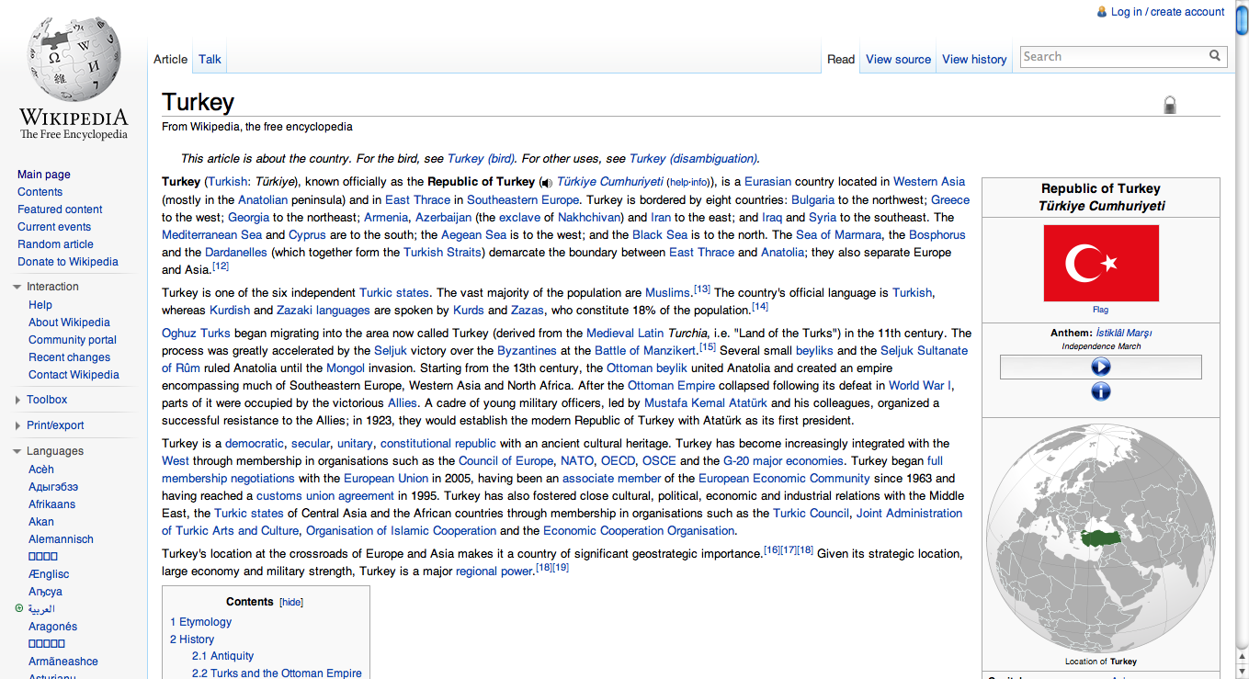This screenshot has height=679, width=1249.
Task: Open Recent changes link
Action: coord(69,357)
